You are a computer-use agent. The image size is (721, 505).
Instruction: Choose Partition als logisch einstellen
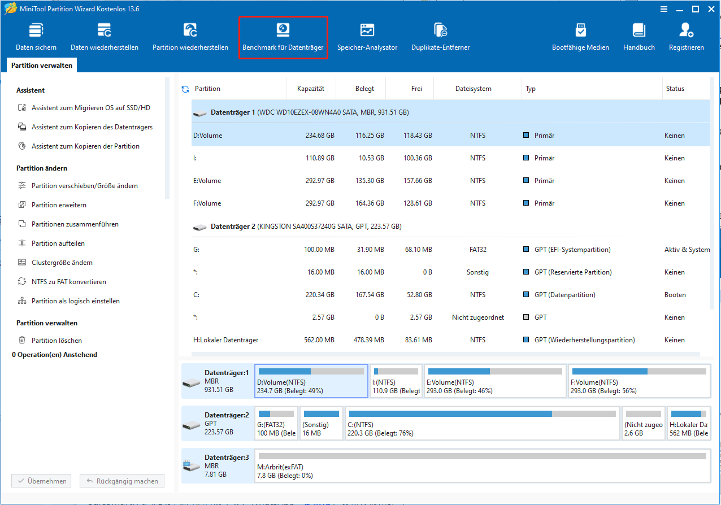click(x=69, y=301)
